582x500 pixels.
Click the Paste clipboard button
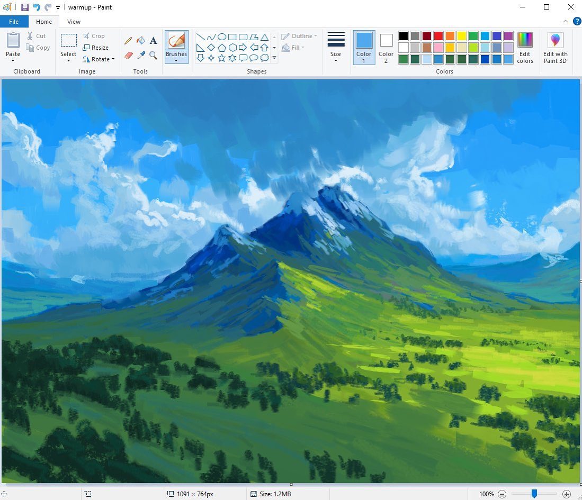13,40
